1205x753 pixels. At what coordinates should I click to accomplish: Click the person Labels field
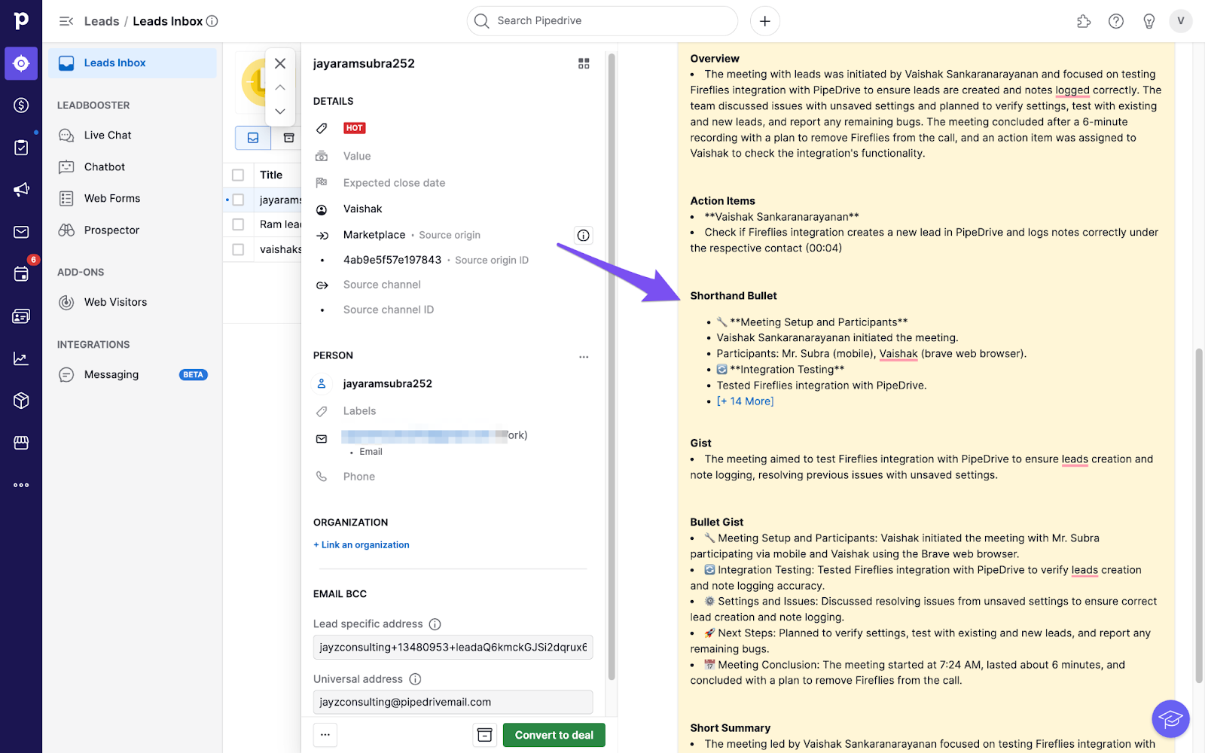(x=359, y=411)
